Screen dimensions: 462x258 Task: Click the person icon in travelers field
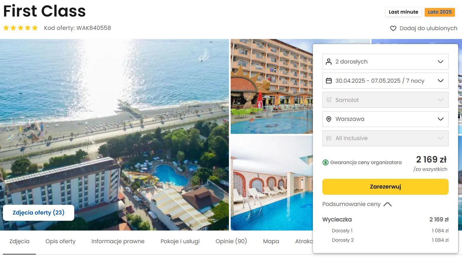tap(329, 61)
